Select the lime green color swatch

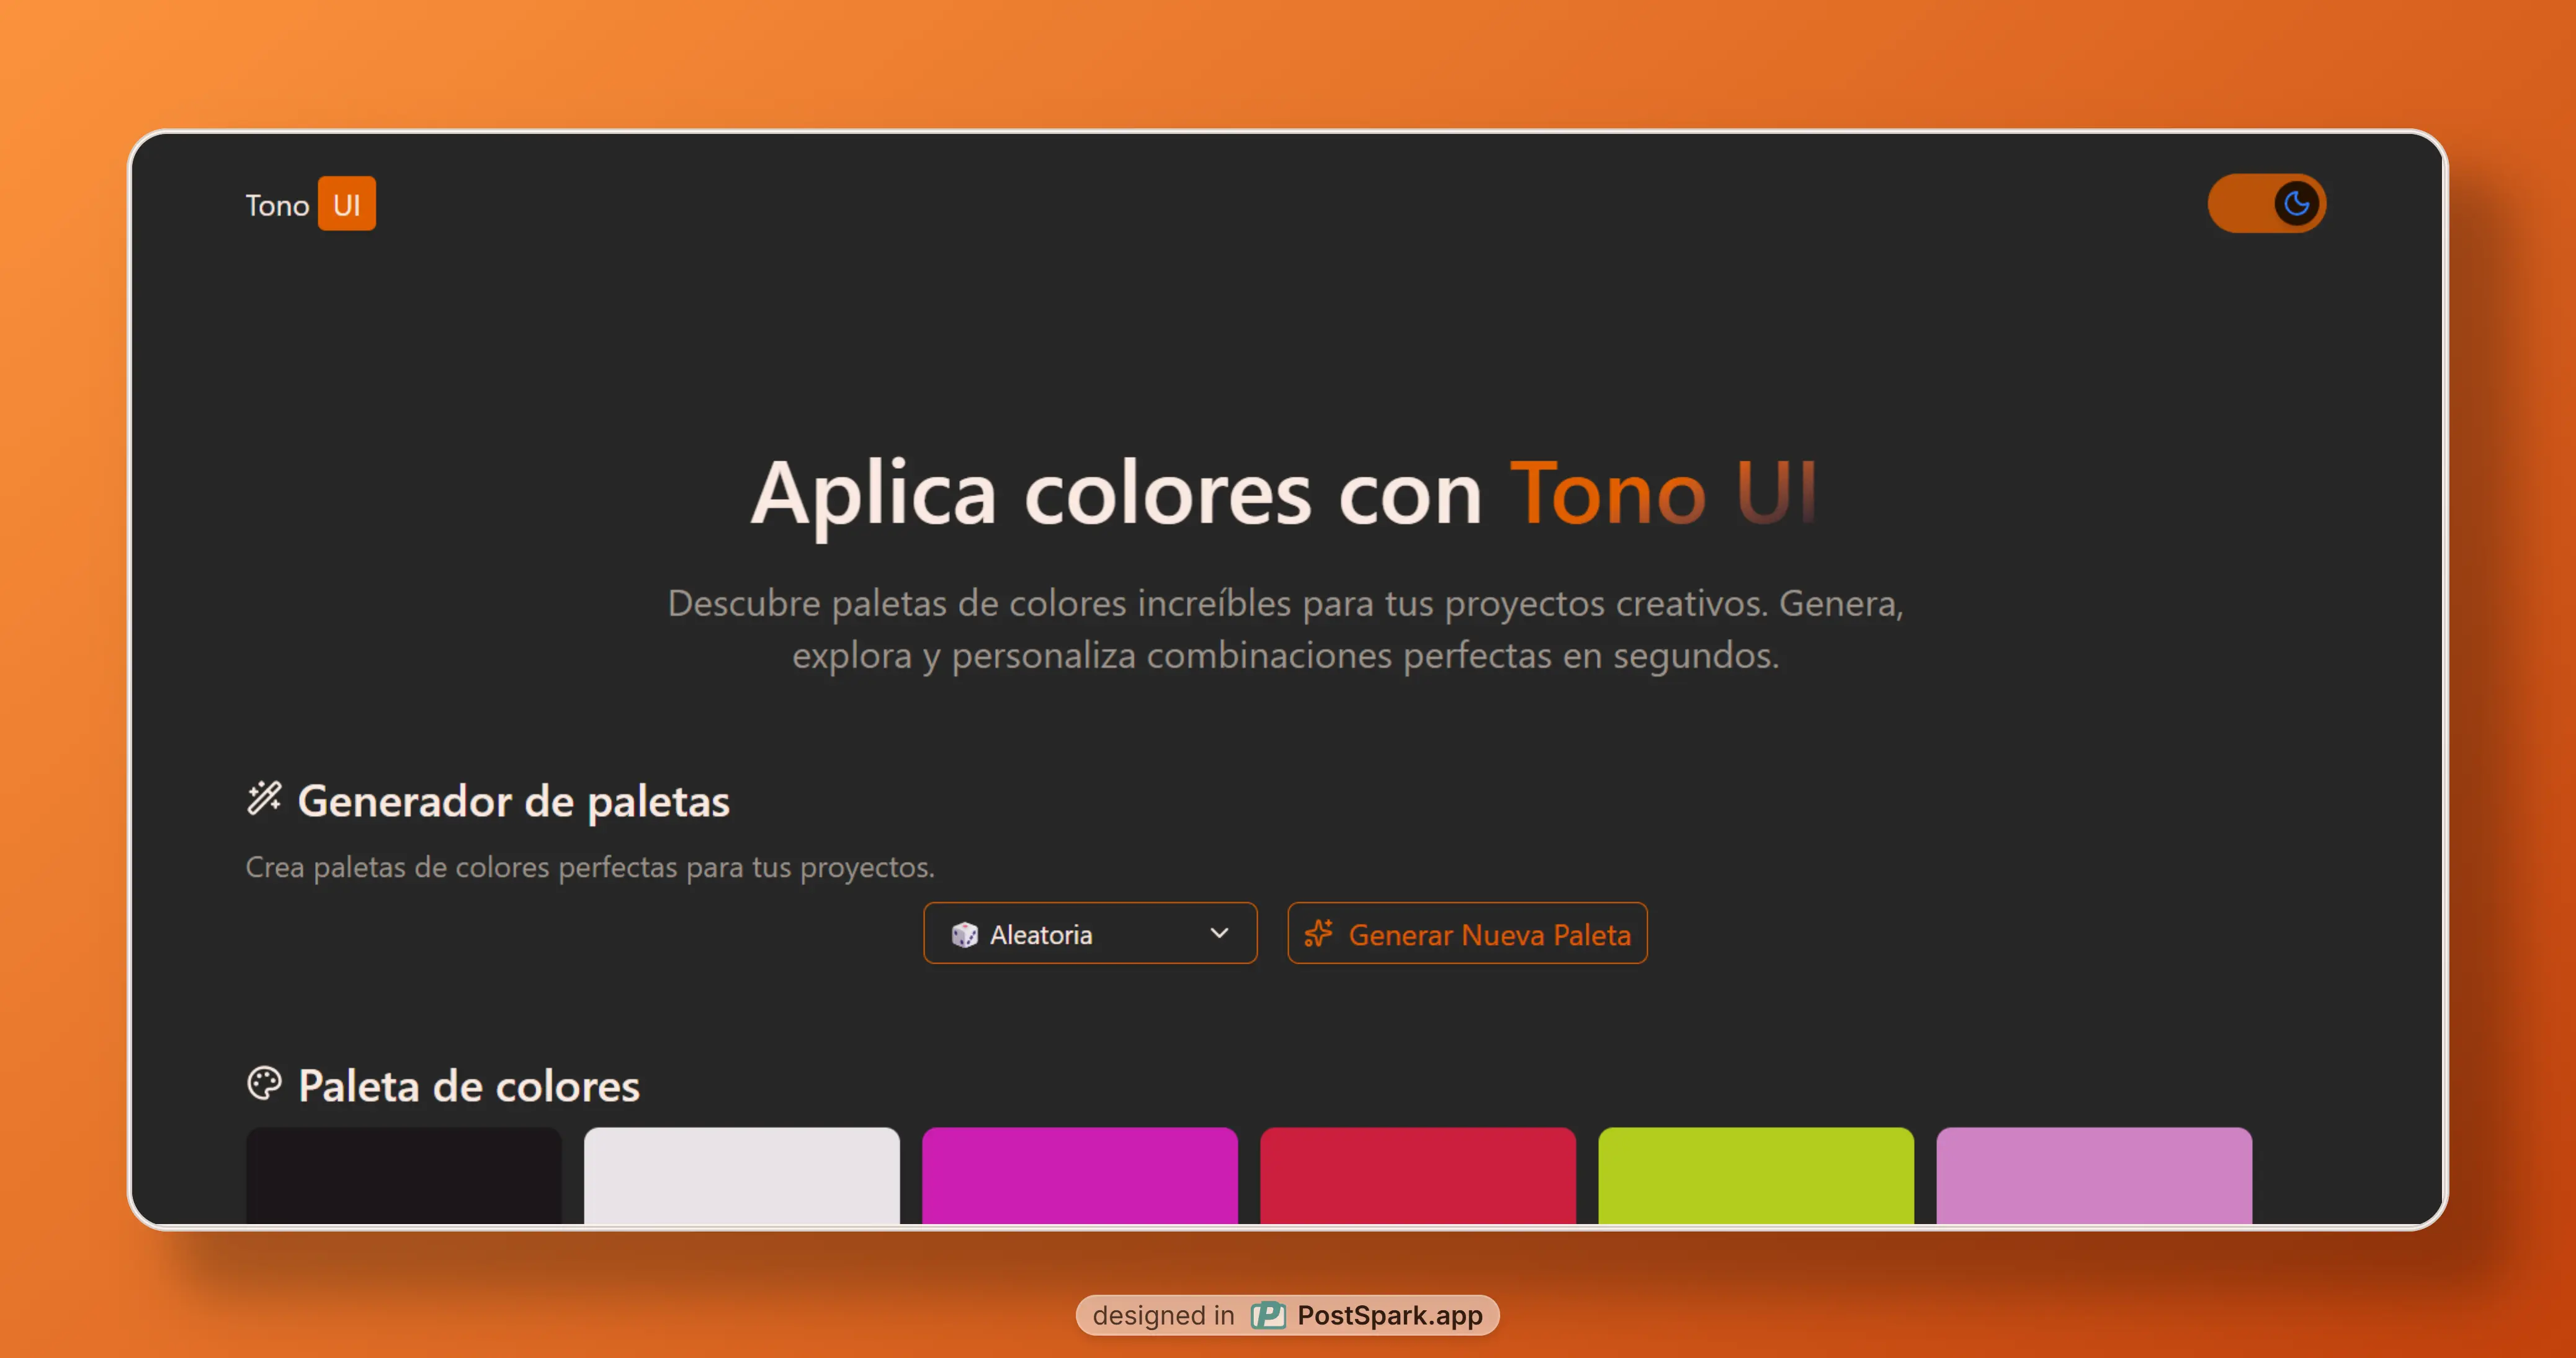click(1756, 1175)
